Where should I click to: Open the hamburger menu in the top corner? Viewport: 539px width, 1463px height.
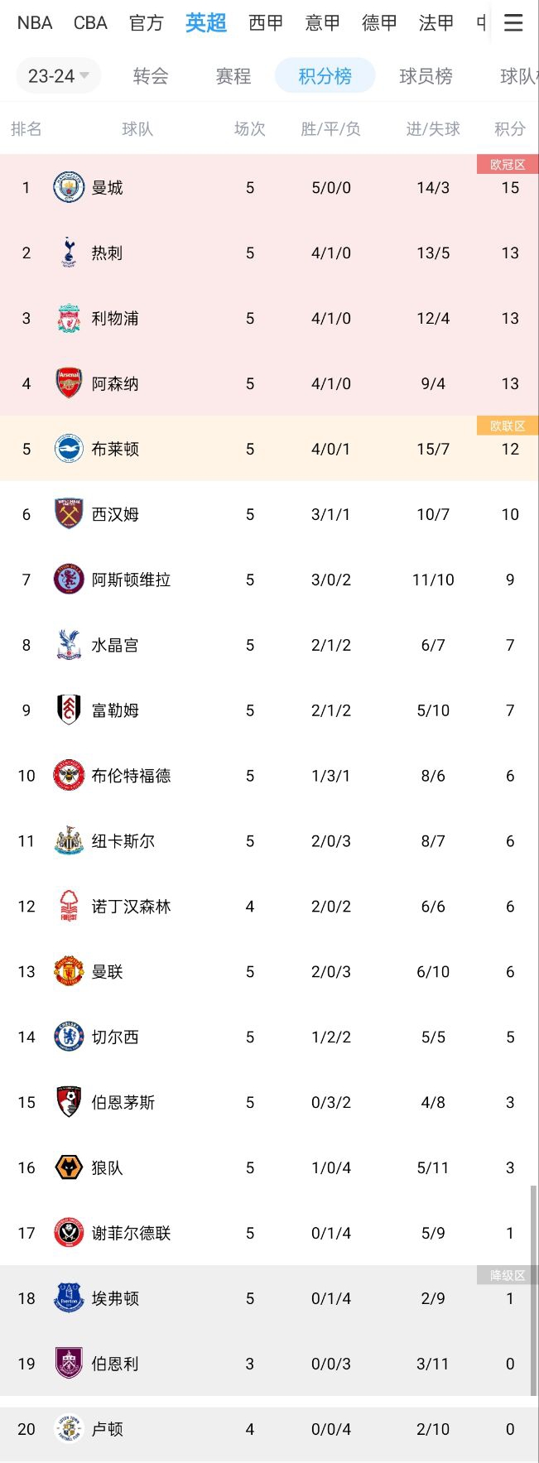click(513, 22)
